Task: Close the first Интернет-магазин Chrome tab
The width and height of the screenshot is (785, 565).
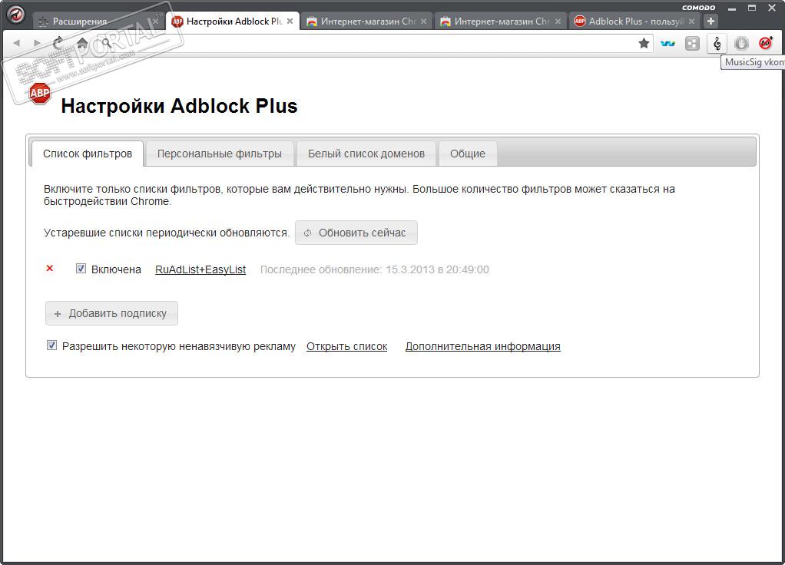Action: pyautogui.click(x=423, y=21)
